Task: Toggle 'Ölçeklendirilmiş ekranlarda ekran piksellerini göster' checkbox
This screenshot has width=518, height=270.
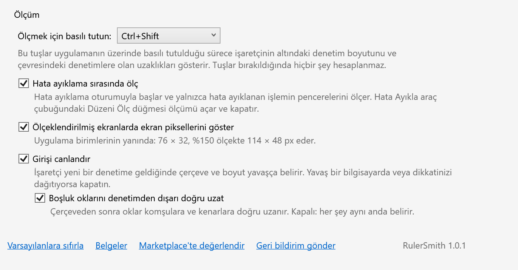Action: click(x=24, y=127)
